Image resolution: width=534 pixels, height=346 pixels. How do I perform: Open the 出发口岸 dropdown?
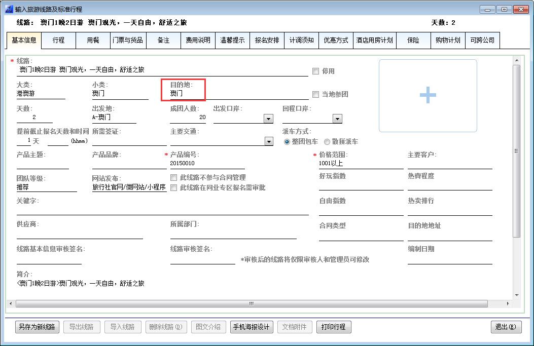(x=268, y=119)
